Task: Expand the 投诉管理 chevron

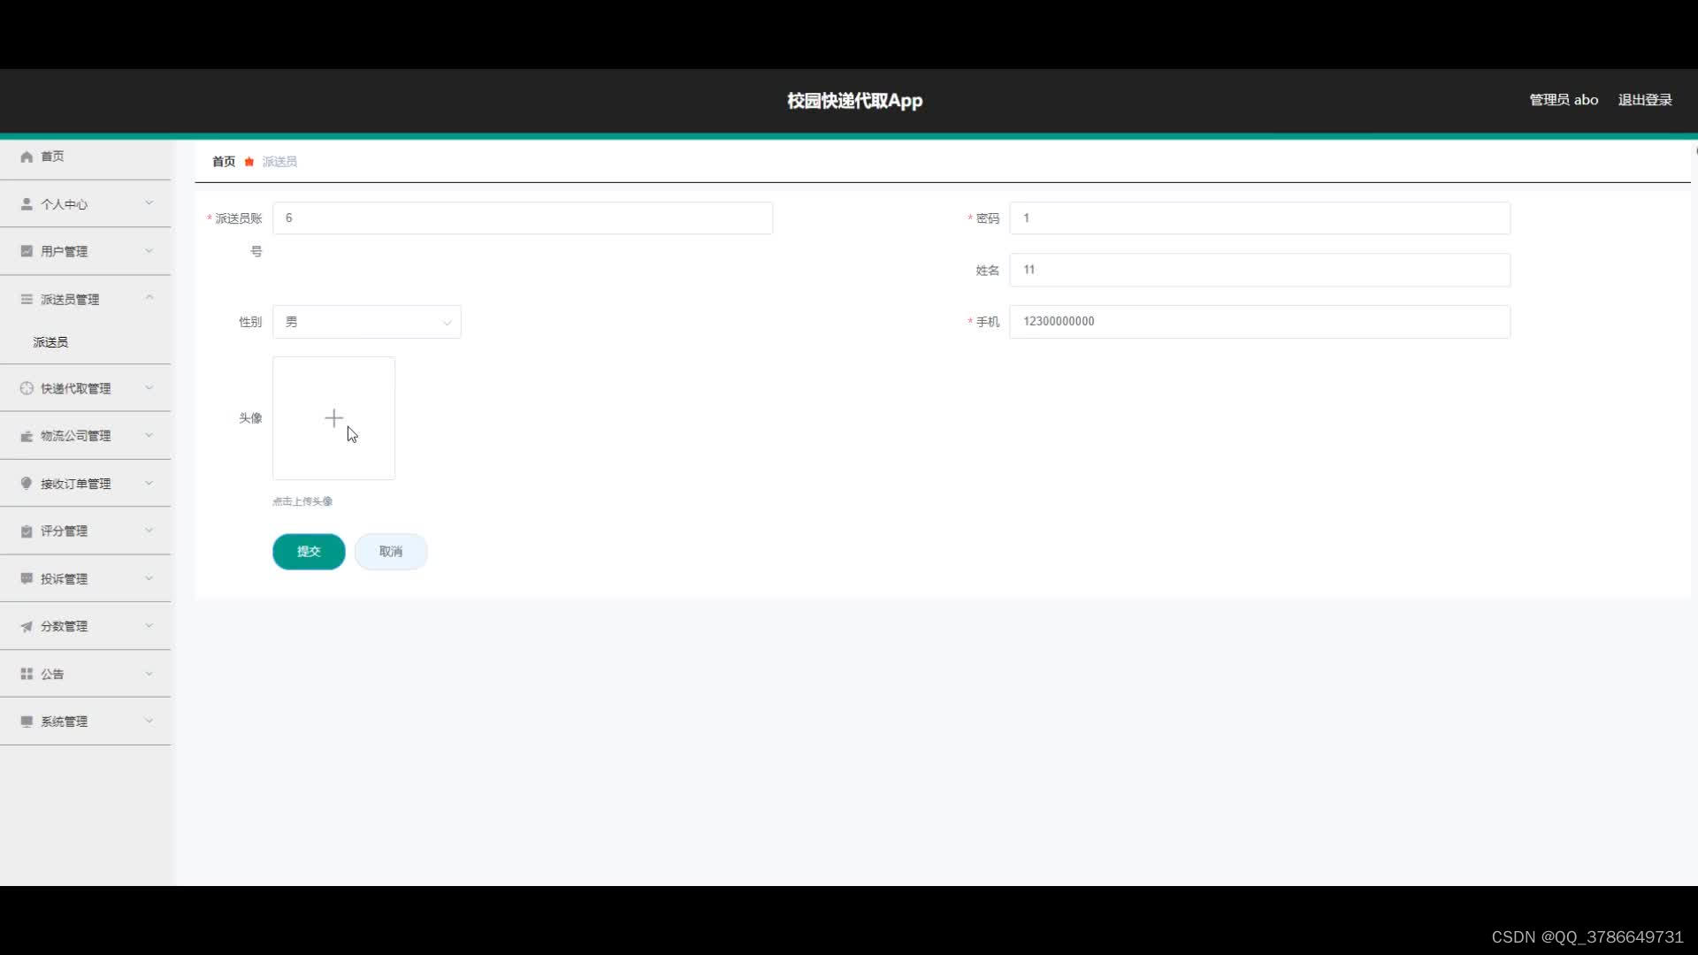Action: click(x=149, y=578)
